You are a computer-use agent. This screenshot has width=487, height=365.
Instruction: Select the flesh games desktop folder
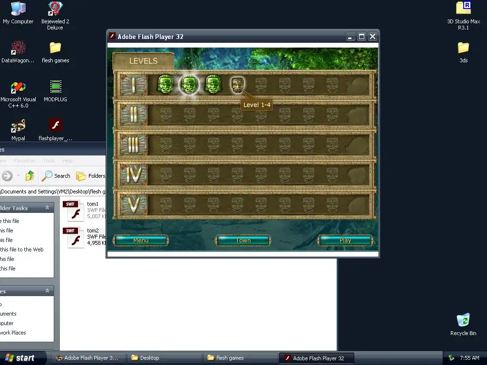coord(55,52)
